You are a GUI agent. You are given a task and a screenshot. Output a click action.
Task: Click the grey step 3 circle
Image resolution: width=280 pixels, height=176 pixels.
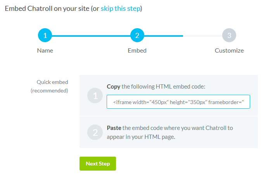point(229,35)
